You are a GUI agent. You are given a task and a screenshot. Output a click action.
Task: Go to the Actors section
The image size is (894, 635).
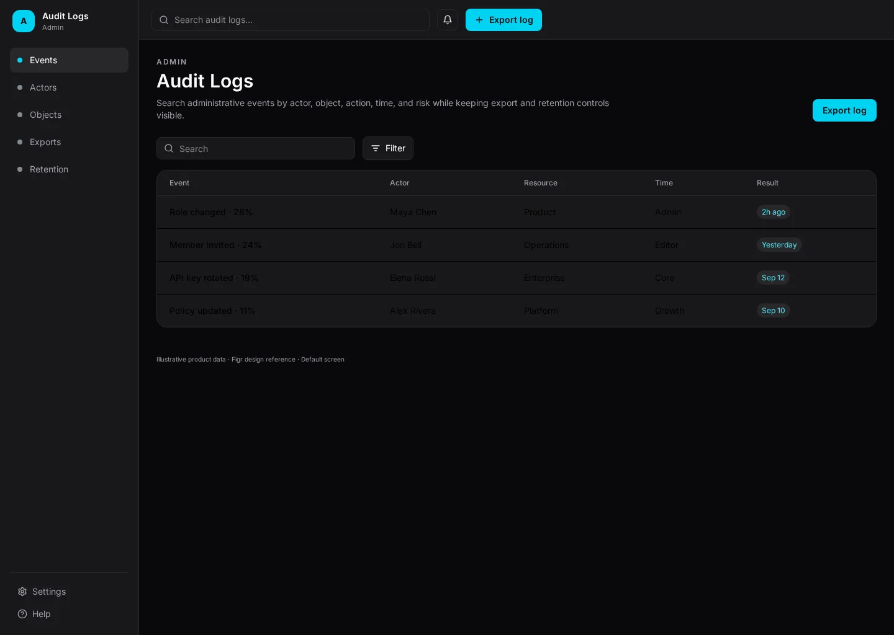tap(69, 87)
